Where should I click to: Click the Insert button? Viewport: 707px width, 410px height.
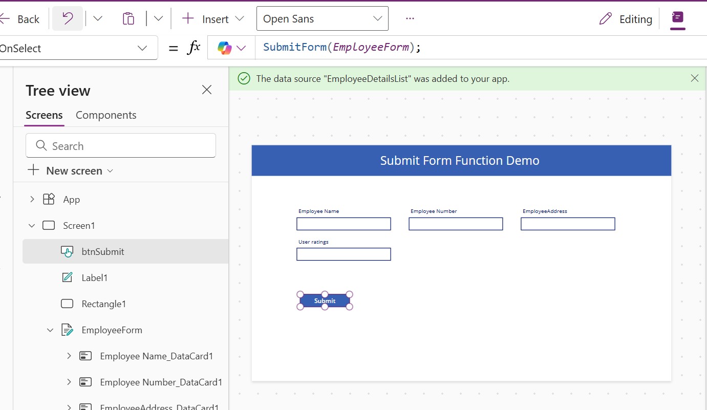213,19
